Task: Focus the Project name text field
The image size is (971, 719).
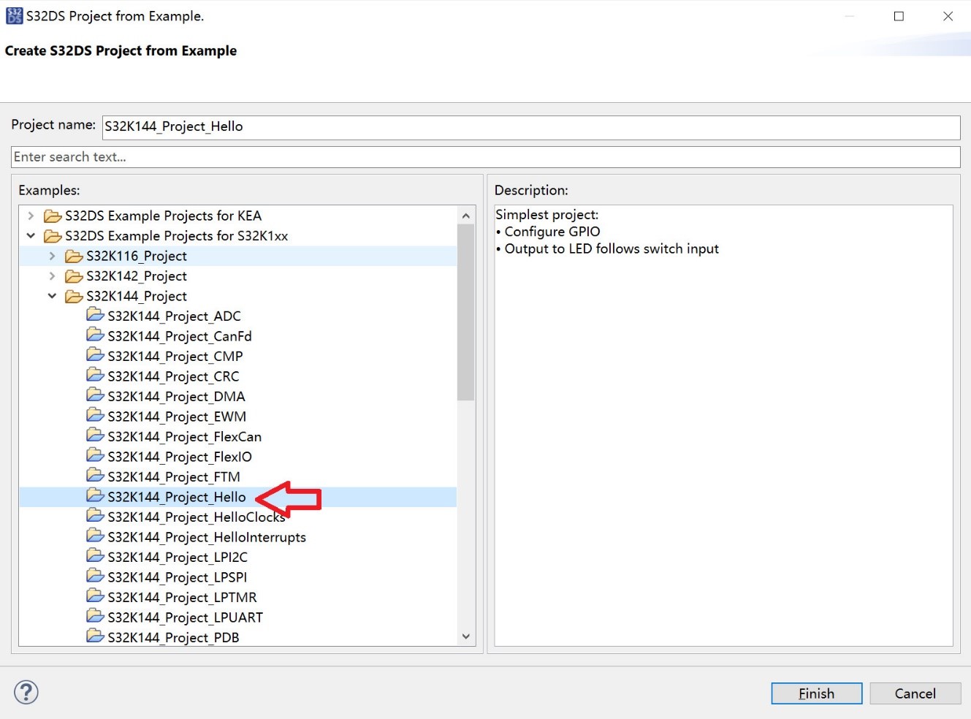Action: pos(531,127)
